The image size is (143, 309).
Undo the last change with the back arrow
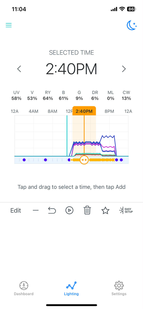click(52, 211)
